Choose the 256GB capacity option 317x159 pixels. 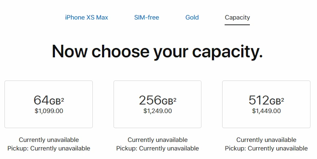(157, 104)
